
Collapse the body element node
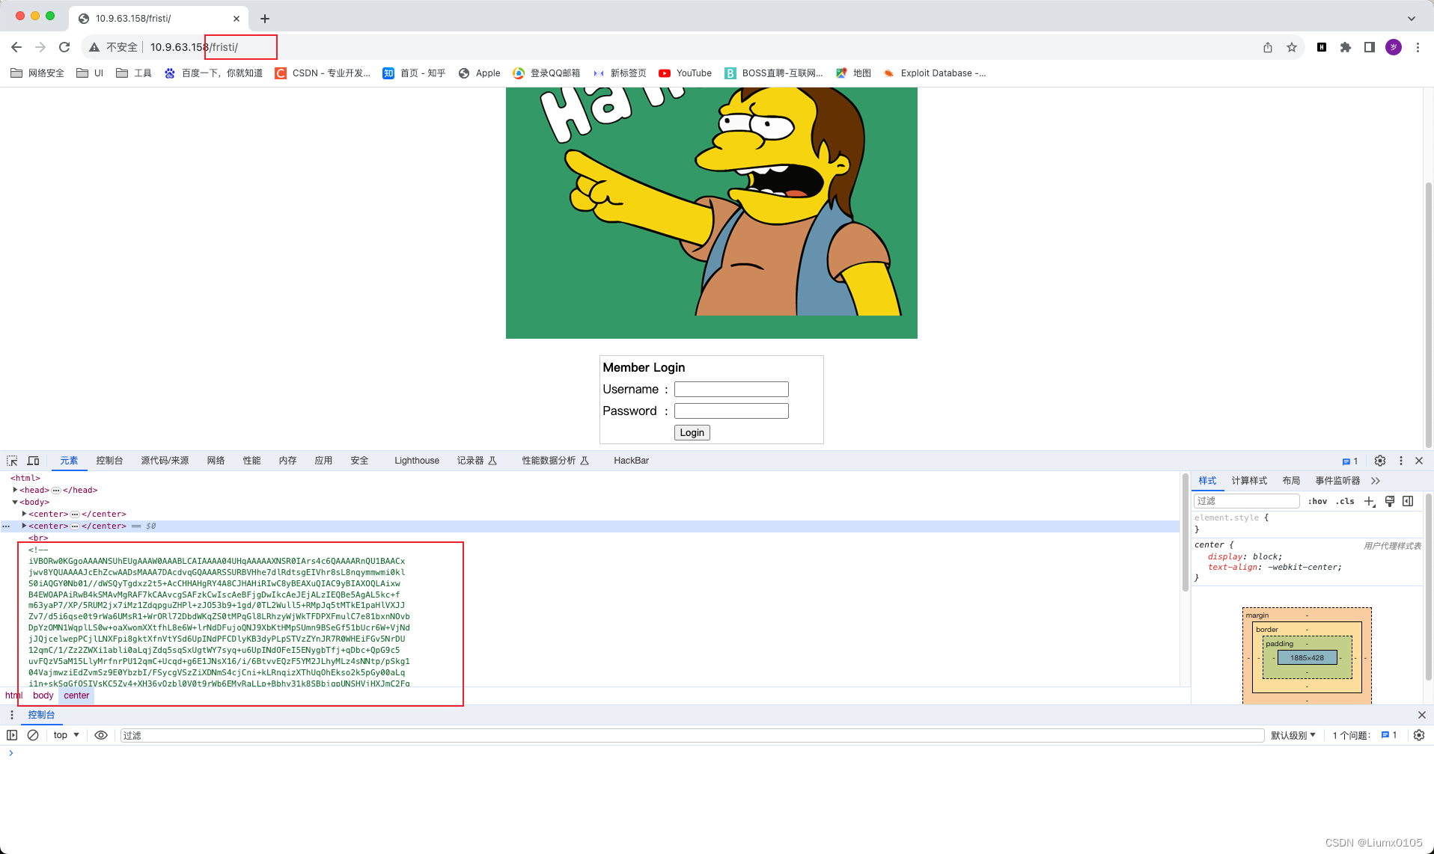(15, 502)
